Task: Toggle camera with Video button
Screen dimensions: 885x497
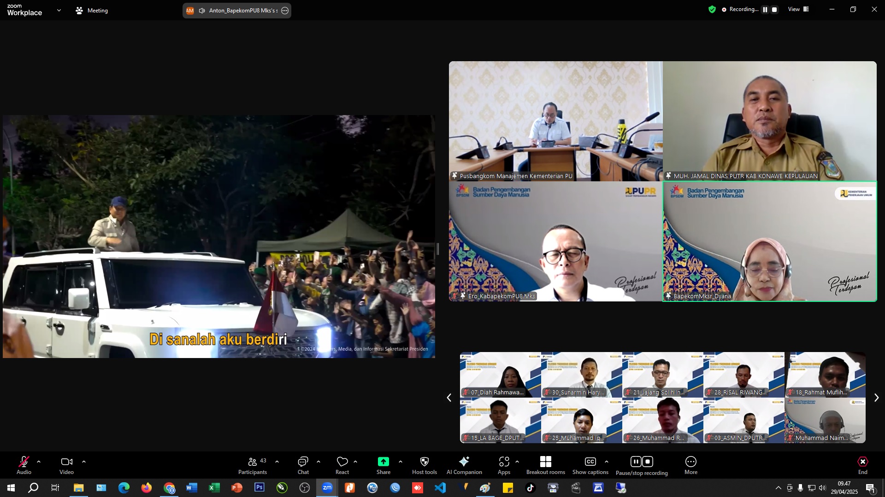Action: click(66, 465)
